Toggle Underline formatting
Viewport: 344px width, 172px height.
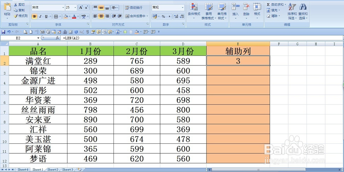(x=46, y=16)
